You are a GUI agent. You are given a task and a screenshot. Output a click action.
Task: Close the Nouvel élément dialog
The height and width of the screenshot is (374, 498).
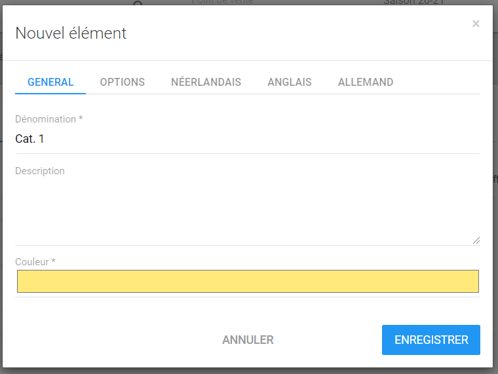coord(476,24)
